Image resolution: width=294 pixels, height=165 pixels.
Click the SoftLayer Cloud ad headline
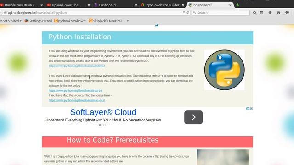(103, 112)
